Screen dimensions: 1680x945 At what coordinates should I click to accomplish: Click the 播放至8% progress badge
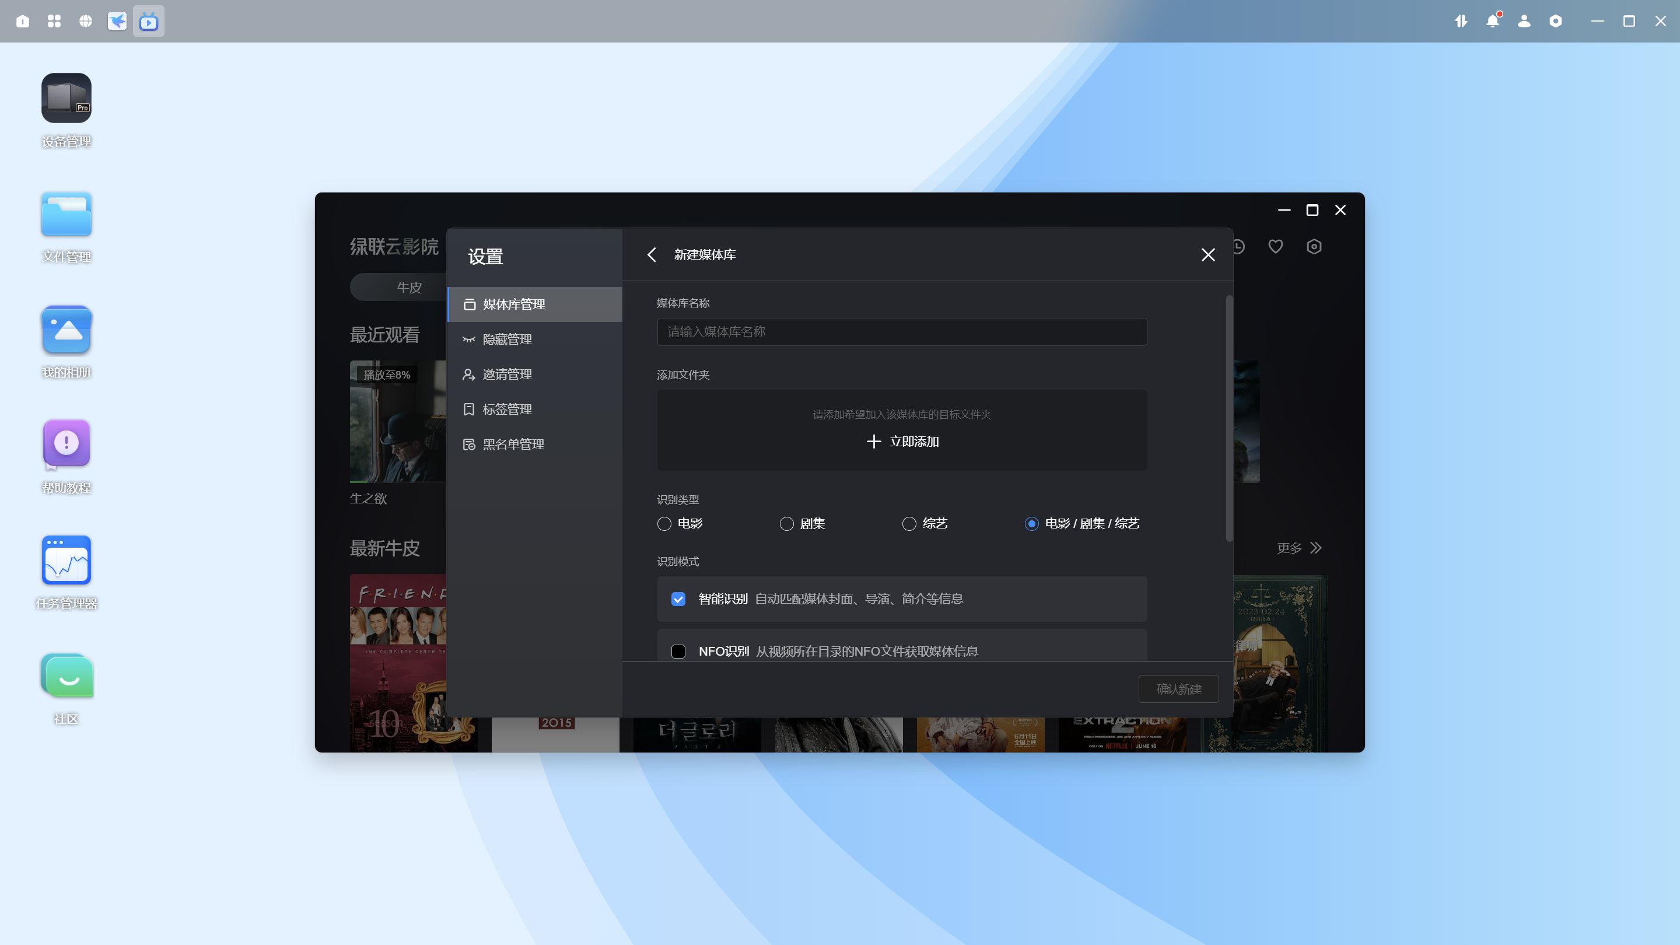387,374
